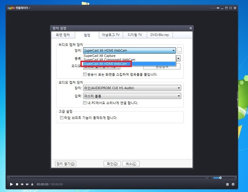
Task: Click the minimize-to-tray icon in the title bar
Action: (x=218, y=8)
